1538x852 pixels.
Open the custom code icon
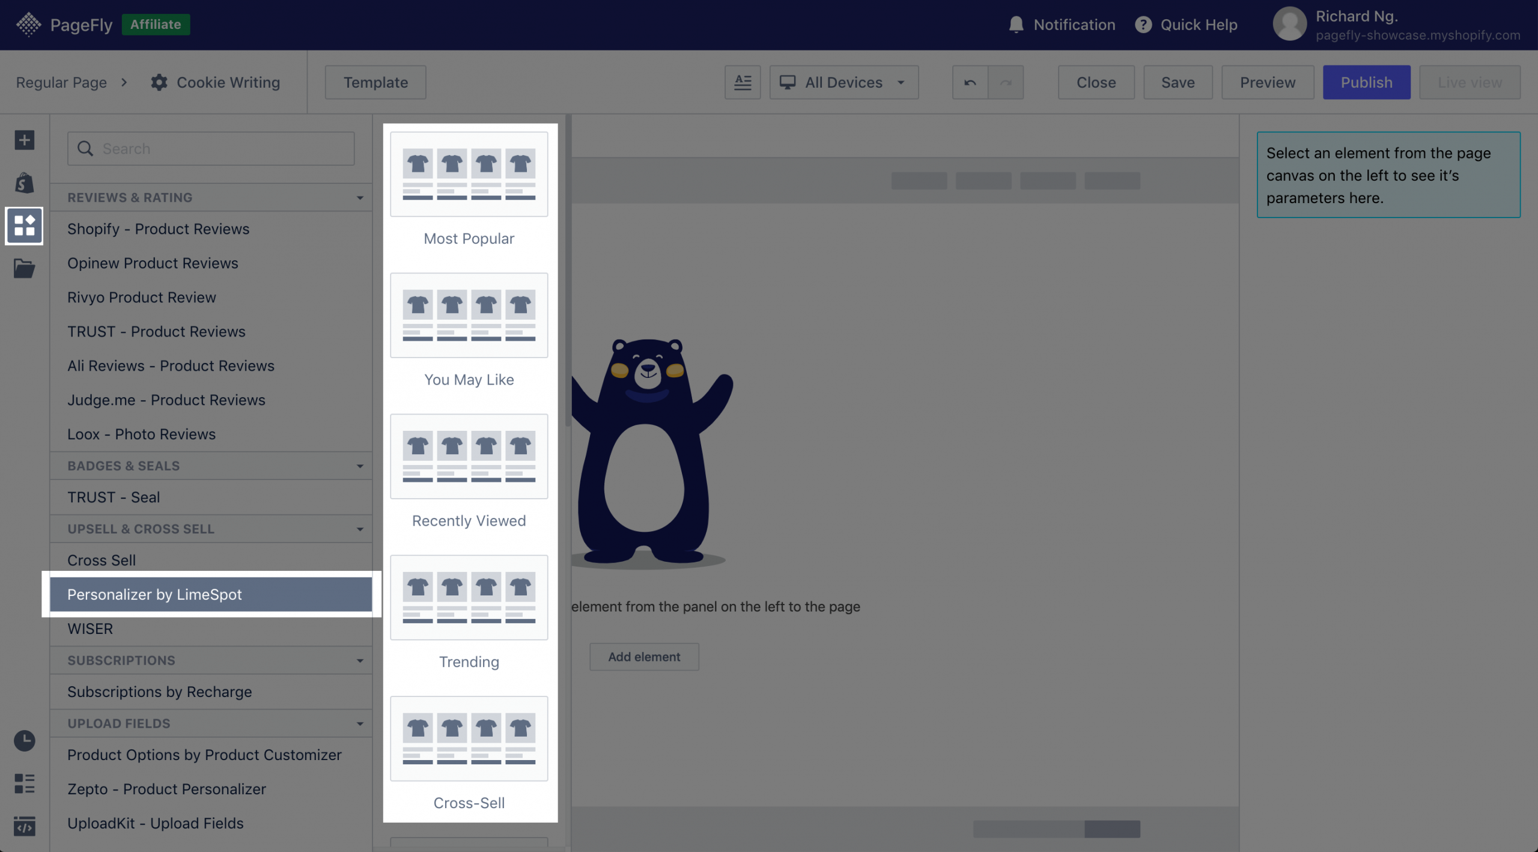[x=25, y=826]
